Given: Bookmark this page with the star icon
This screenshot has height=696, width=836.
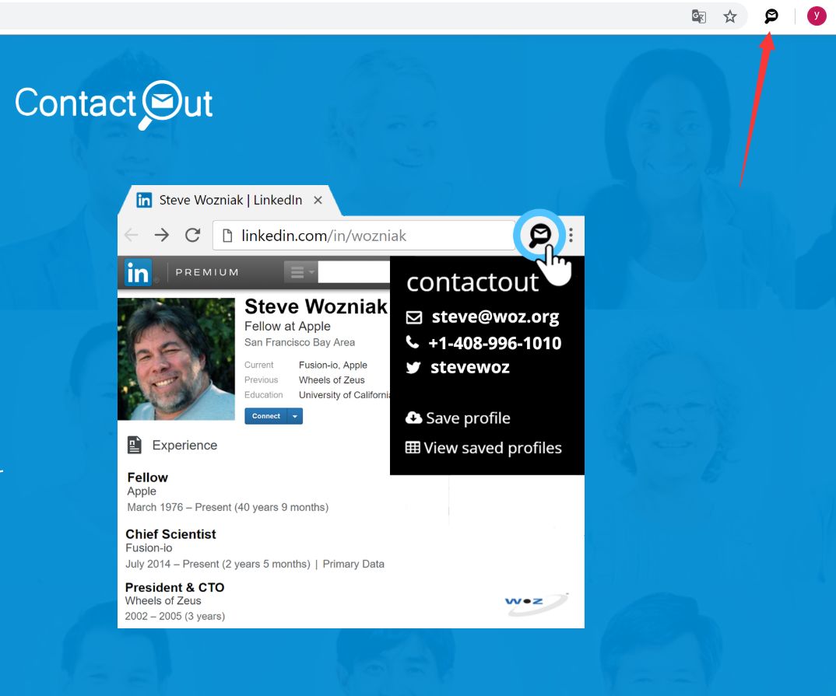Looking at the screenshot, I should coord(730,16).
